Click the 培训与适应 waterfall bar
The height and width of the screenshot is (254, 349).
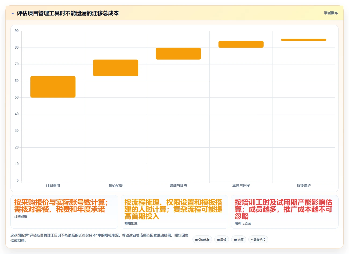(x=178, y=53)
